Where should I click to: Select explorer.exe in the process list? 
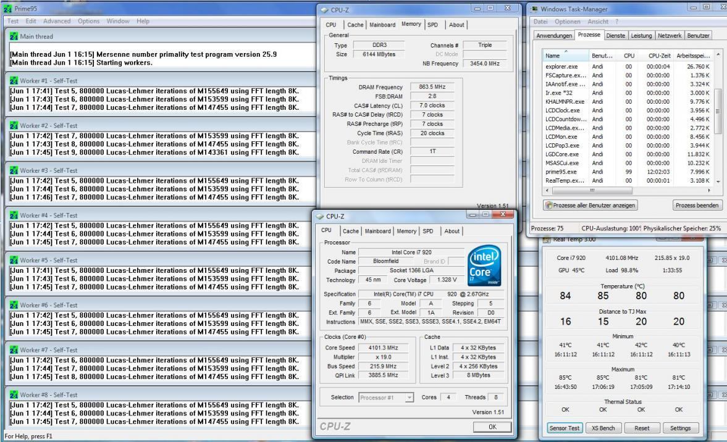click(628, 67)
